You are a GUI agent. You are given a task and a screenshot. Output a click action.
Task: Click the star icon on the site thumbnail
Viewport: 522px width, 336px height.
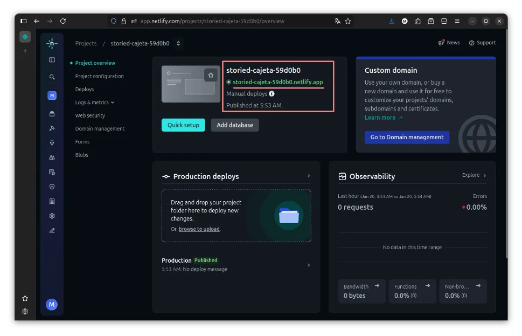tap(211, 76)
